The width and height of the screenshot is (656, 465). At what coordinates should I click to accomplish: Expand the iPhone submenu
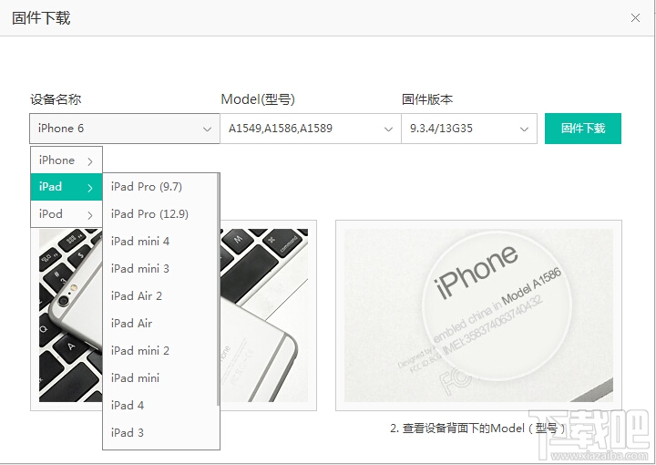click(67, 160)
